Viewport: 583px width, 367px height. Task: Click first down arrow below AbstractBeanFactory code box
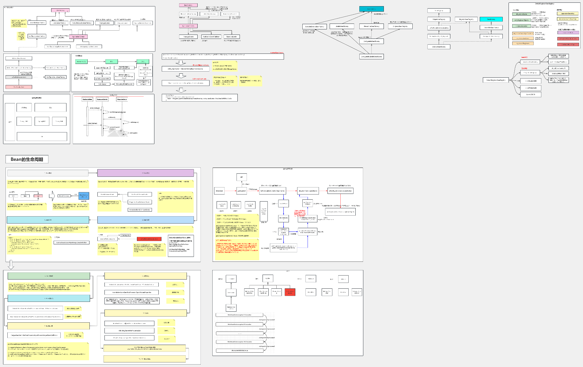tap(181, 63)
